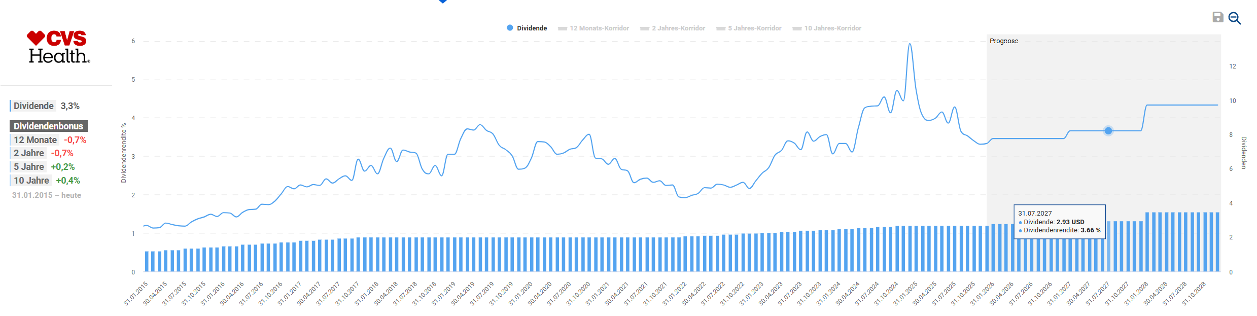Click the zoom-out magnifier icon

click(1234, 18)
